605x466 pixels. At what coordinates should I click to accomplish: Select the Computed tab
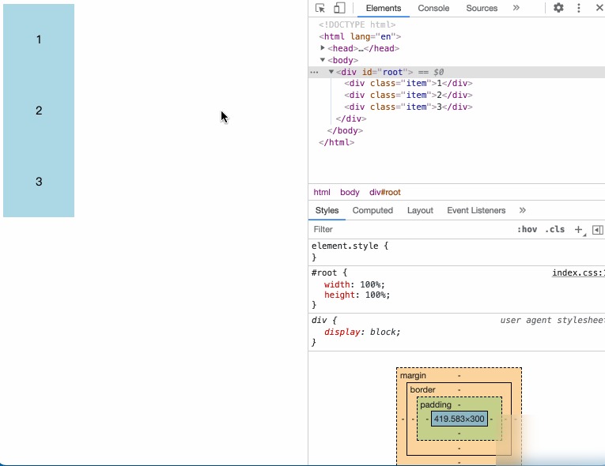pos(372,210)
